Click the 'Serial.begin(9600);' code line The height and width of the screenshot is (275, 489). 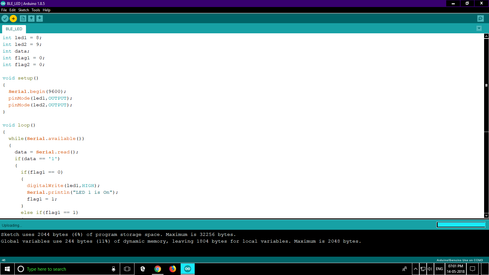(x=37, y=91)
